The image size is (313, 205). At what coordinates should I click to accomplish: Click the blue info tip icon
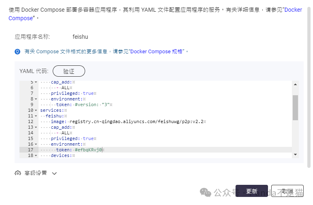[x=17, y=52]
